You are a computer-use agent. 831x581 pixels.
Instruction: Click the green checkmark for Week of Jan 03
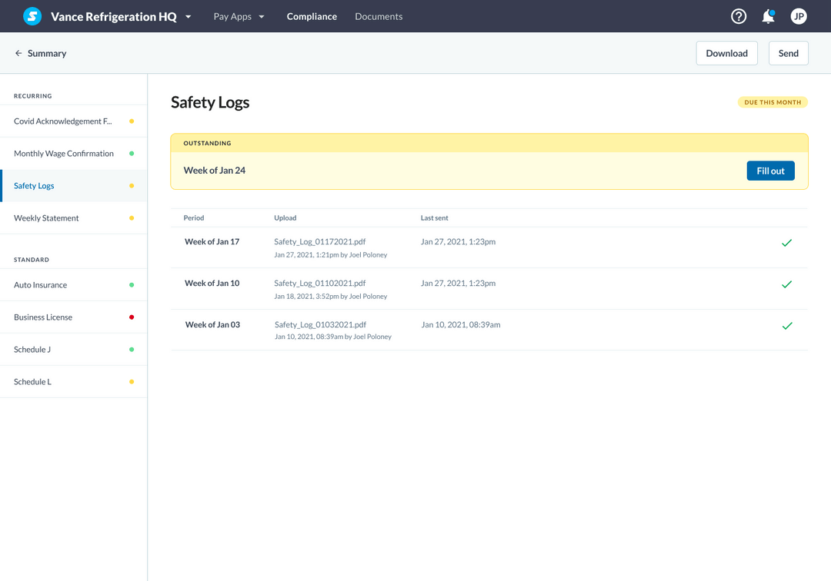pos(786,325)
